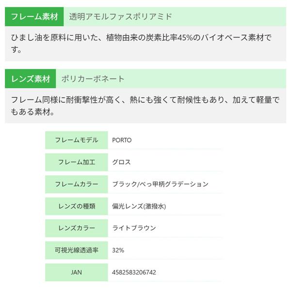
Task: Click the green フレーム素材 heading label
Action: click(34, 16)
